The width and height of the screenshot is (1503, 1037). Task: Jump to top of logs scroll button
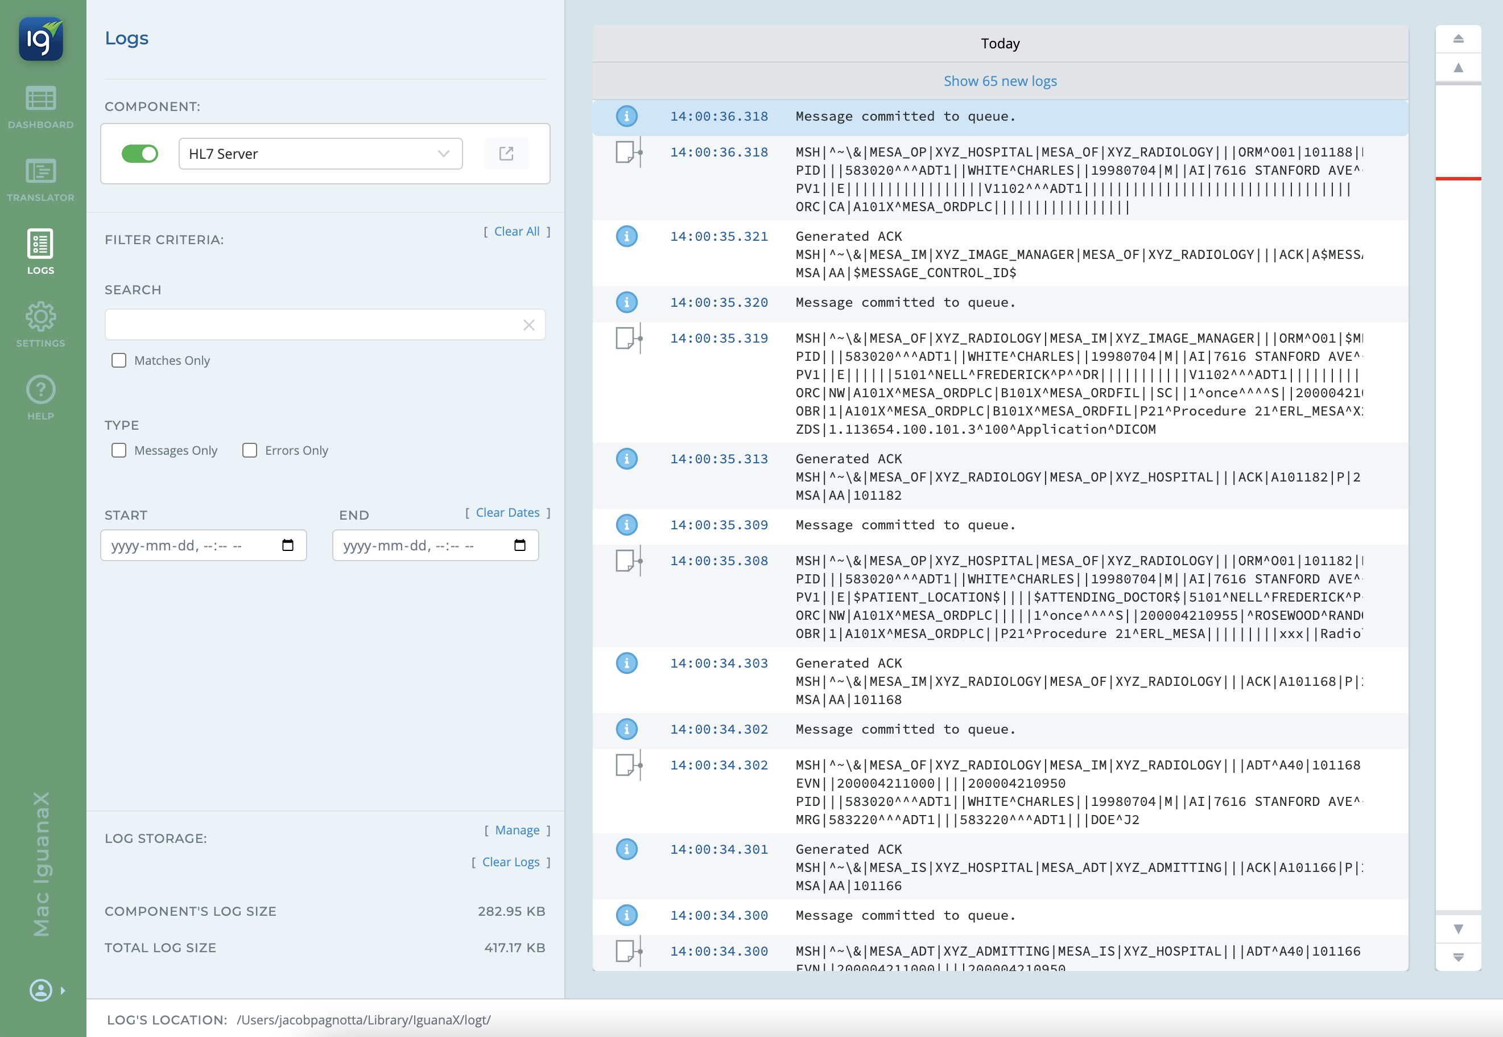tap(1458, 39)
